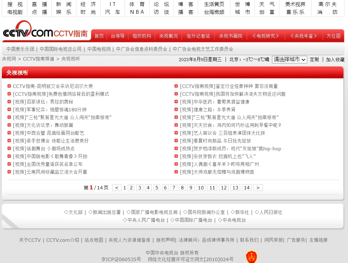Open video 健康之路：冬季养肾
Screen dimensions: 348x263
tap(207, 110)
